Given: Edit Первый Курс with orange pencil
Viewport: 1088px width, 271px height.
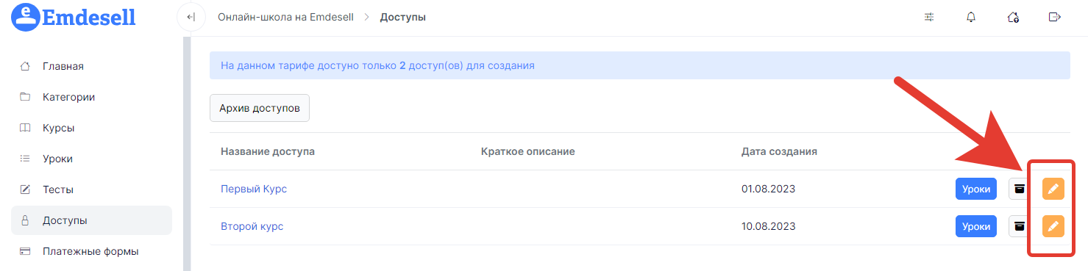Looking at the screenshot, I should [x=1053, y=189].
